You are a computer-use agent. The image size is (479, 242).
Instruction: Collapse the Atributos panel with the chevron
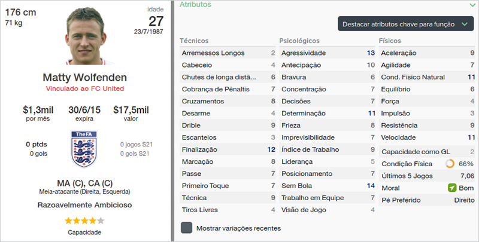[x=473, y=5]
